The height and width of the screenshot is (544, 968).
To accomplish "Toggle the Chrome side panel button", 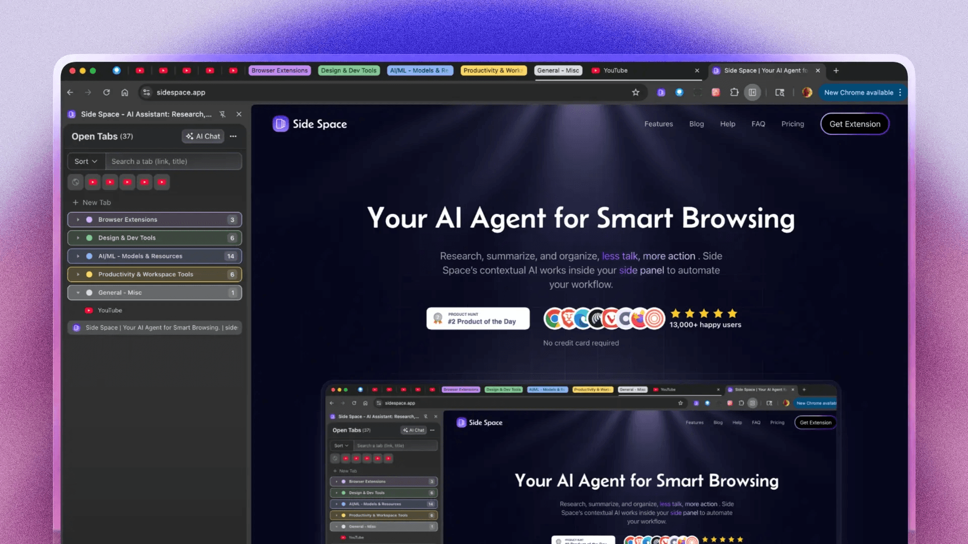I will [x=752, y=92].
